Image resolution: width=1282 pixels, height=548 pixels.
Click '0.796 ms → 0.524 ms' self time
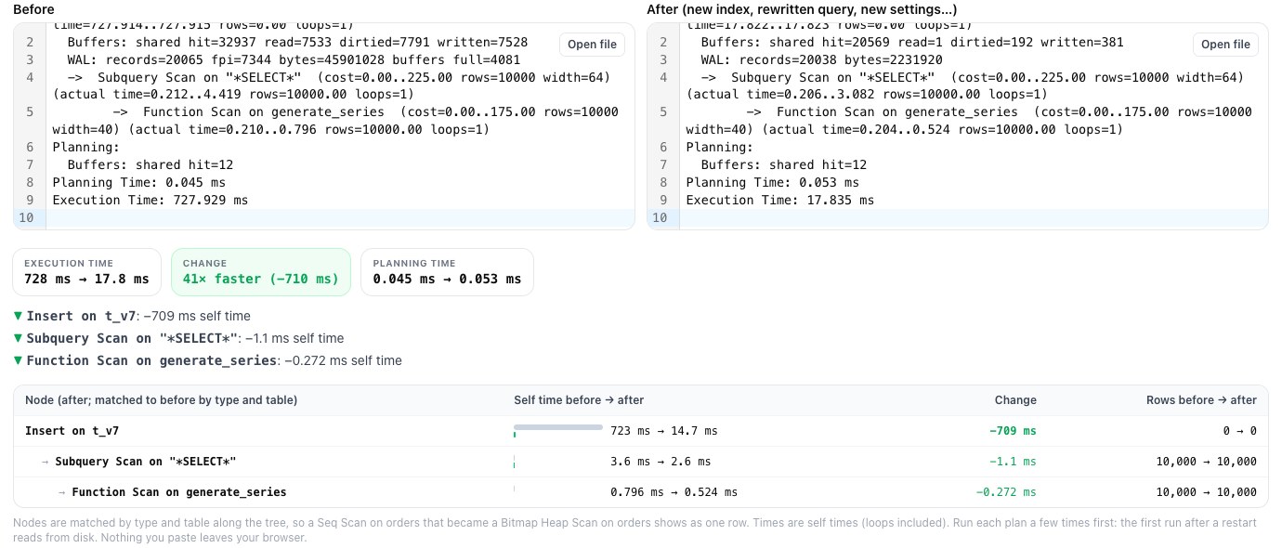[x=674, y=492]
